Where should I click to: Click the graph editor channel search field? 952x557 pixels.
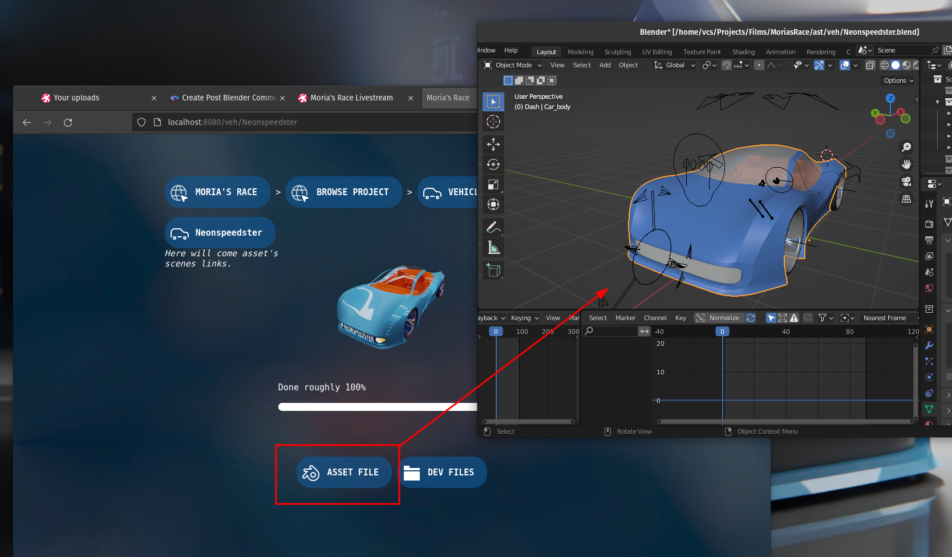611,331
